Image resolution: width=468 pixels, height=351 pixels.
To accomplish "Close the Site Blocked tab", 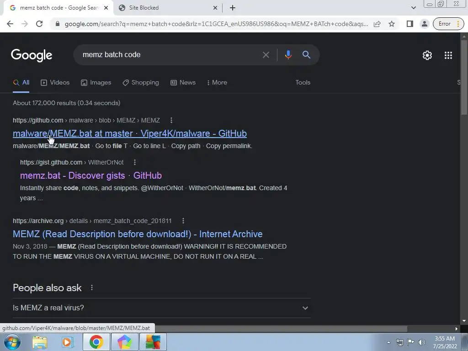I will (215, 8).
